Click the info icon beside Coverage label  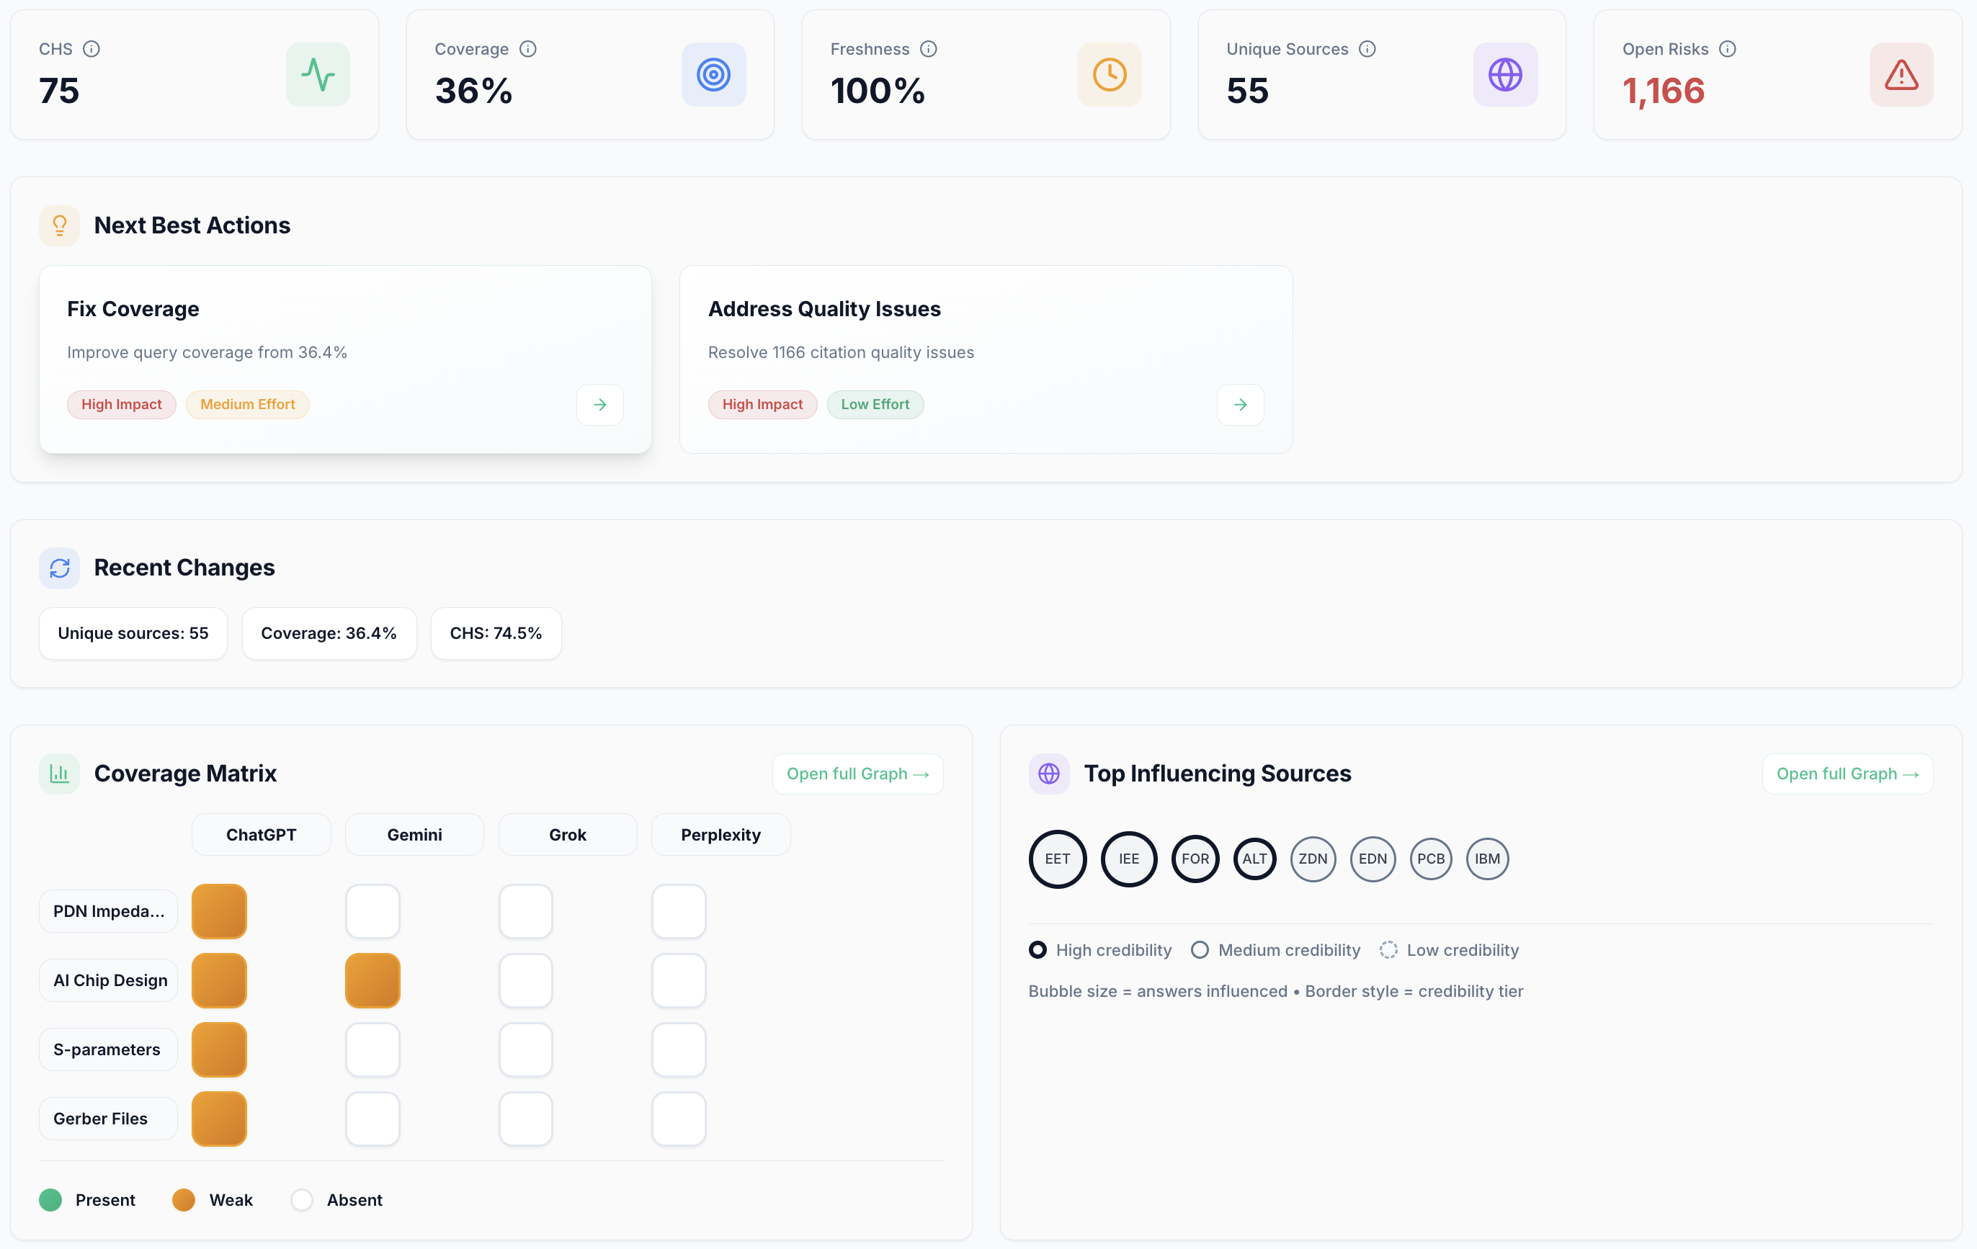pos(528,49)
